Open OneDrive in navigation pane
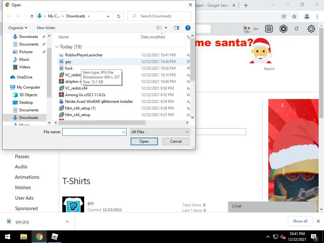Screen dimensions: 324x243 coord(24,77)
